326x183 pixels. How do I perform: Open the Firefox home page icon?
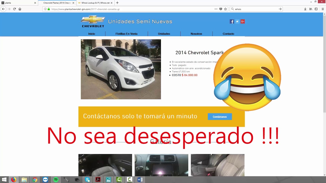pos(20,9)
